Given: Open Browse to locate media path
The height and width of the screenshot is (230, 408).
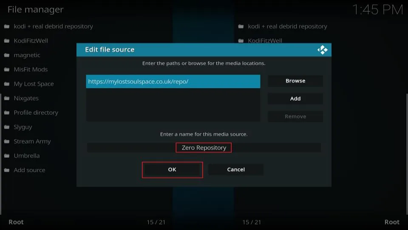Looking at the screenshot, I should pos(295,81).
